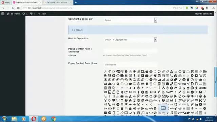The height and width of the screenshot is (122, 217).
Task: Select the plain LinkedIn in icon
Action: pyautogui.click(x=196, y=104)
